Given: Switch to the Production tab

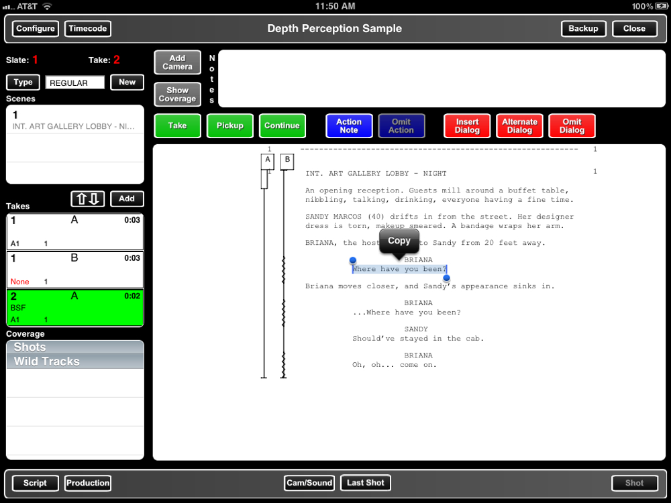Looking at the screenshot, I should coord(88,483).
